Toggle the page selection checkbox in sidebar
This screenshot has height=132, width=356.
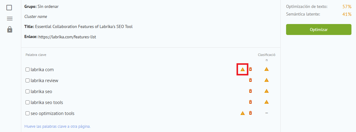point(9,8)
